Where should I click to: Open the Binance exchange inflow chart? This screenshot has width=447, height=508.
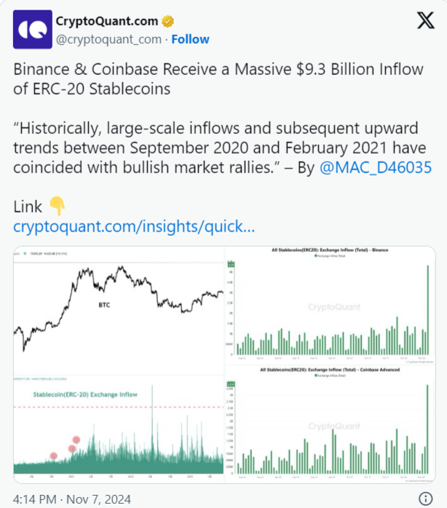click(x=330, y=306)
